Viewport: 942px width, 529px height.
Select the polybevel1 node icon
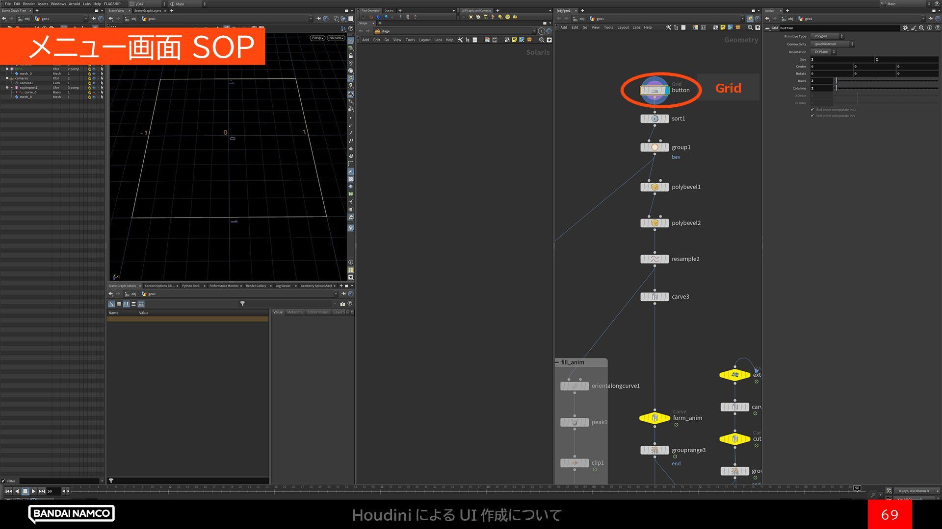[654, 187]
